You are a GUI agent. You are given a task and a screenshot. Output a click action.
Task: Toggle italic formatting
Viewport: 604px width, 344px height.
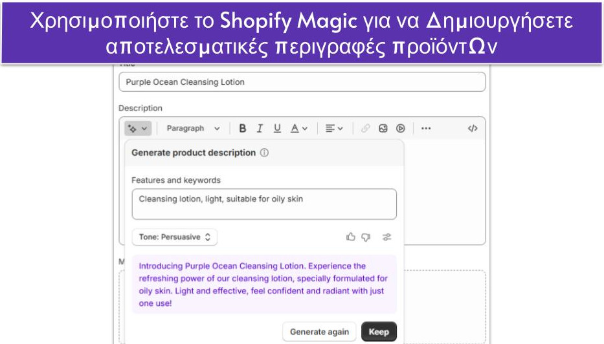click(260, 129)
